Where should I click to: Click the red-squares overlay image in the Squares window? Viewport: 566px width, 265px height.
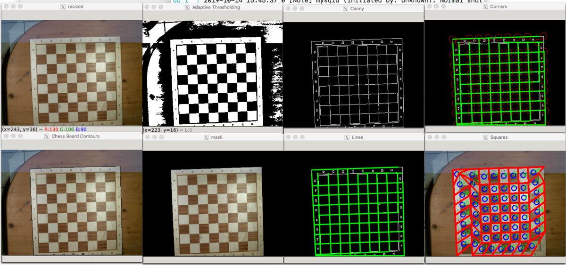495,203
